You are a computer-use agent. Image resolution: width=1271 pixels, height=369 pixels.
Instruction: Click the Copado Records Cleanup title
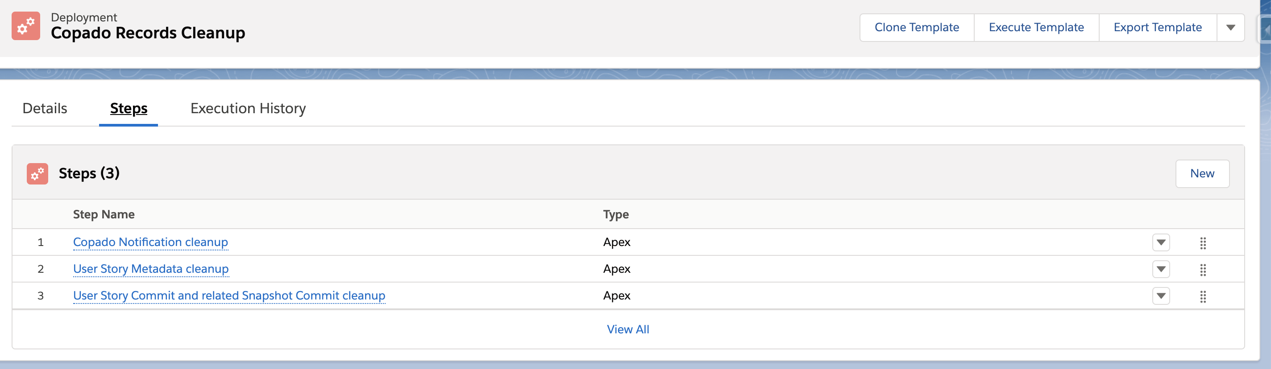coord(148,33)
